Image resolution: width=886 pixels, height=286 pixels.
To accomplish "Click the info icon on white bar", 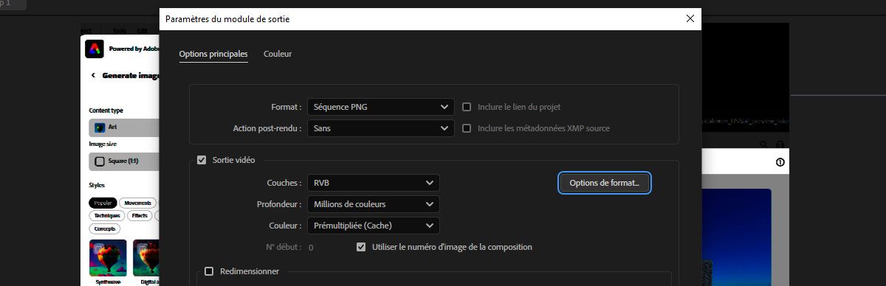I will coord(780,162).
